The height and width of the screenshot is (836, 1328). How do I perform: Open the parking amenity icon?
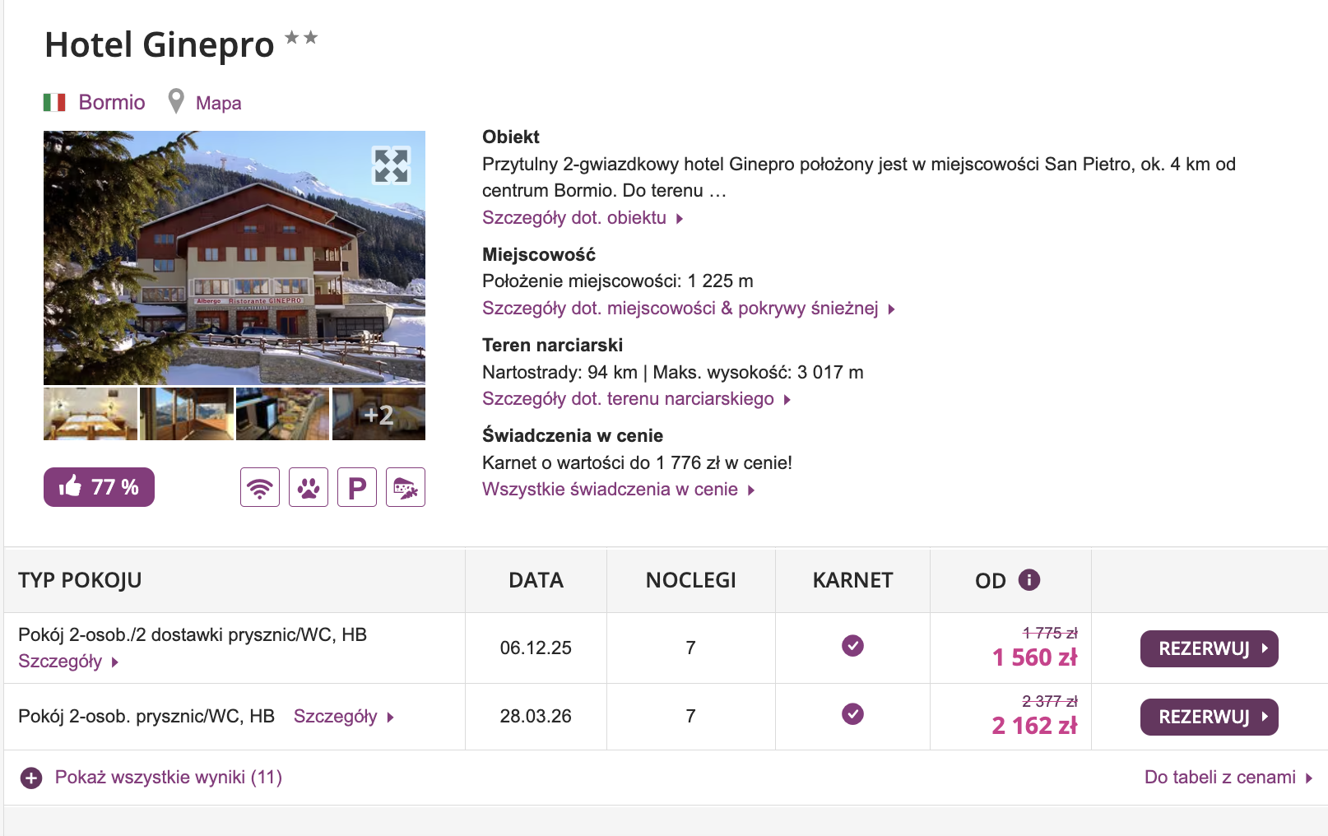pyautogui.click(x=356, y=487)
